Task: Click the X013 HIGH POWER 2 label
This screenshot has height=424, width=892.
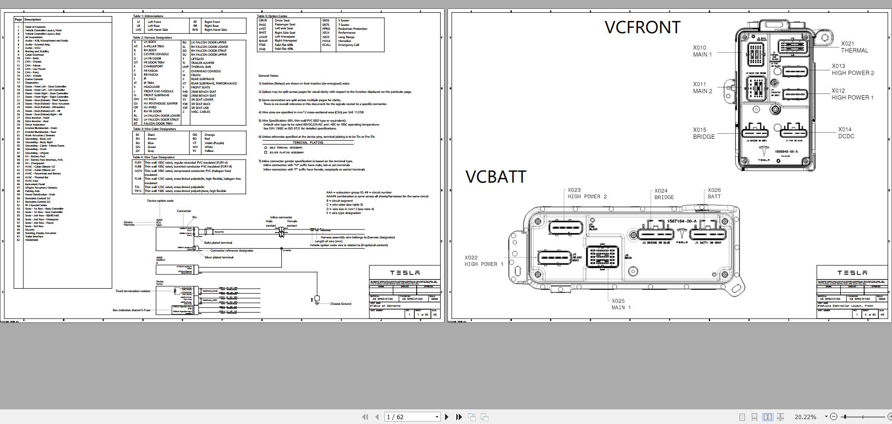Action: 853,69
